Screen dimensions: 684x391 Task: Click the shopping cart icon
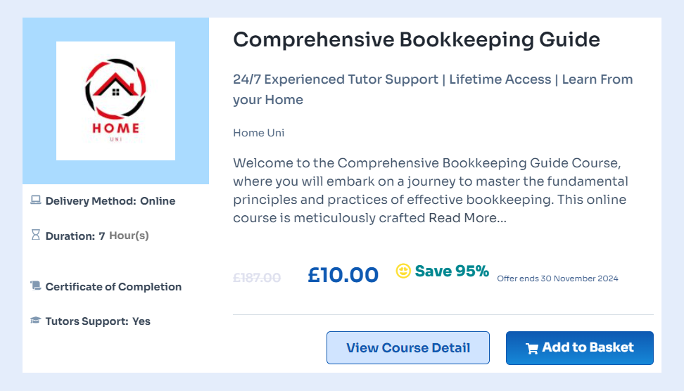tap(532, 348)
